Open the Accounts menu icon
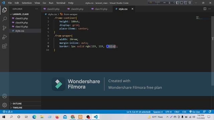This screenshot has height=120, width=214. tap(4, 96)
